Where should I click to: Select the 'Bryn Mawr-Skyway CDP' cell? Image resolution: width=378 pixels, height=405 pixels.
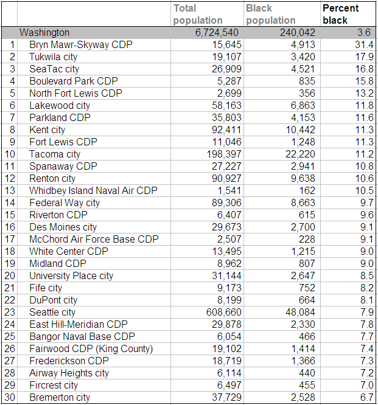[94, 44]
